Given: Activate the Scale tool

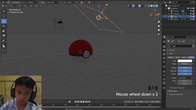Looking at the screenshot, I should (x=4, y=31).
